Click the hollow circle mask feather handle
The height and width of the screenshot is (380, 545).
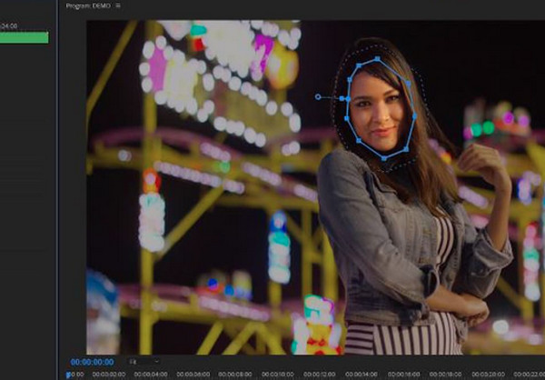(318, 96)
